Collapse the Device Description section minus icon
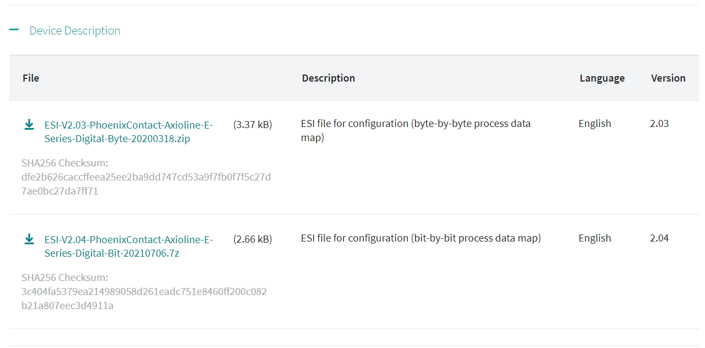The image size is (705, 348). pyautogui.click(x=14, y=30)
